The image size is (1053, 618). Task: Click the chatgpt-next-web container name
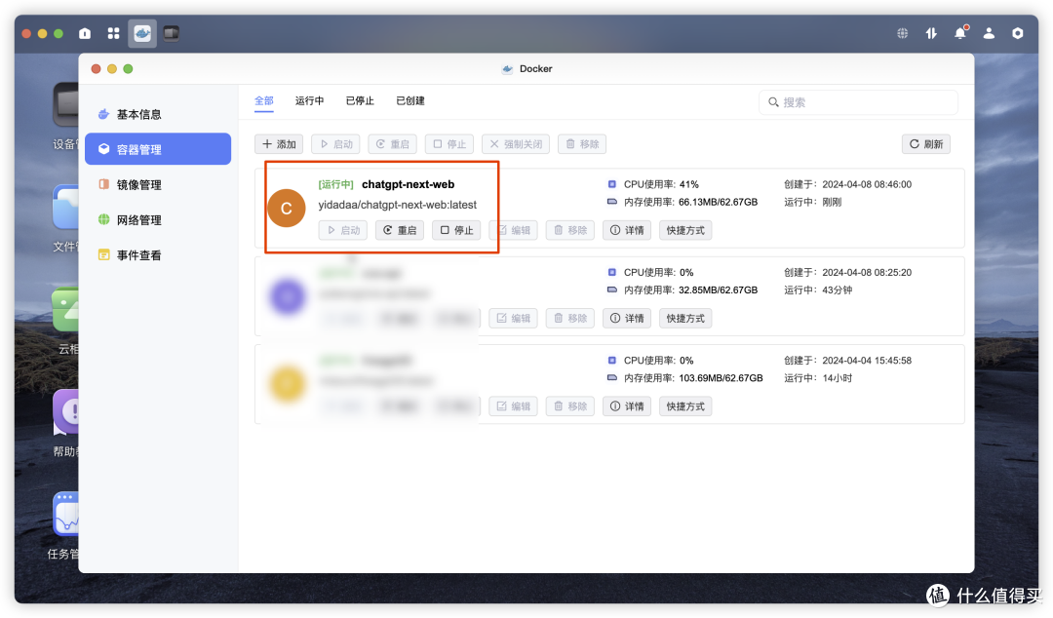point(408,184)
